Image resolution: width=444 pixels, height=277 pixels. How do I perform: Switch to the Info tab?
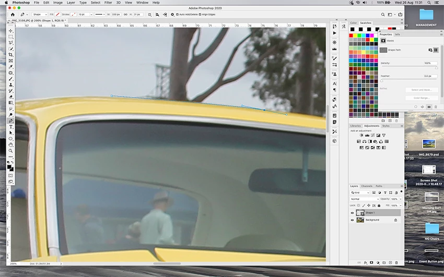tap(398, 34)
